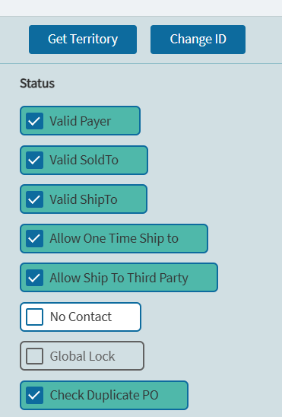Tick the greyed Global Lock checkbox
Image resolution: width=282 pixels, height=417 pixels.
(x=34, y=356)
